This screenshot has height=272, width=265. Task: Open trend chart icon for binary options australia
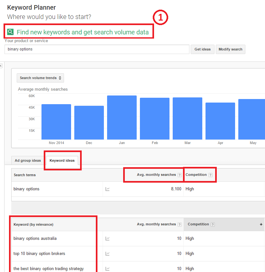pos(107,239)
